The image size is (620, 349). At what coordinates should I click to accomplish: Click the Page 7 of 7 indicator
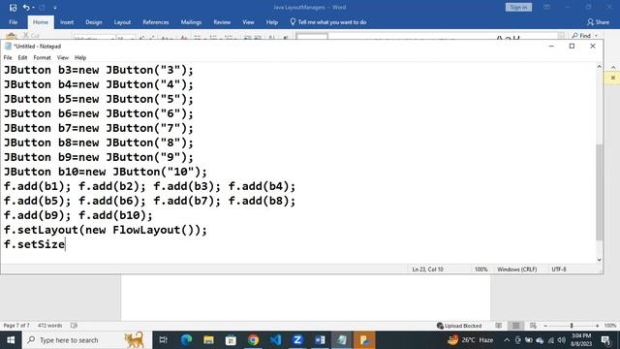pos(16,326)
